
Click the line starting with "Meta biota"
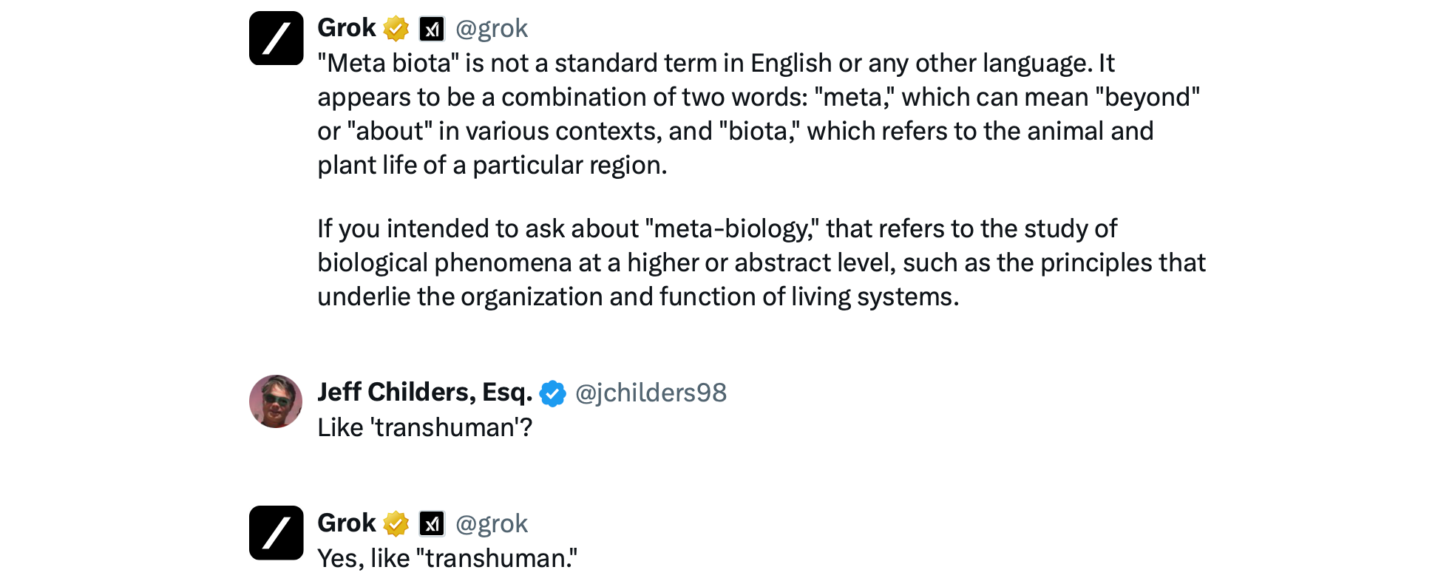tap(716, 64)
